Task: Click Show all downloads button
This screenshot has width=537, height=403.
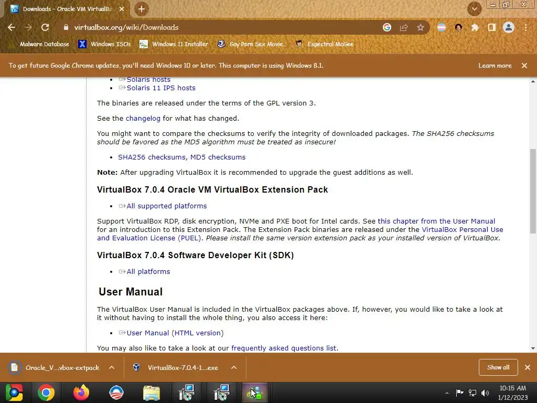Action: pyautogui.click(x=498, y=367)
